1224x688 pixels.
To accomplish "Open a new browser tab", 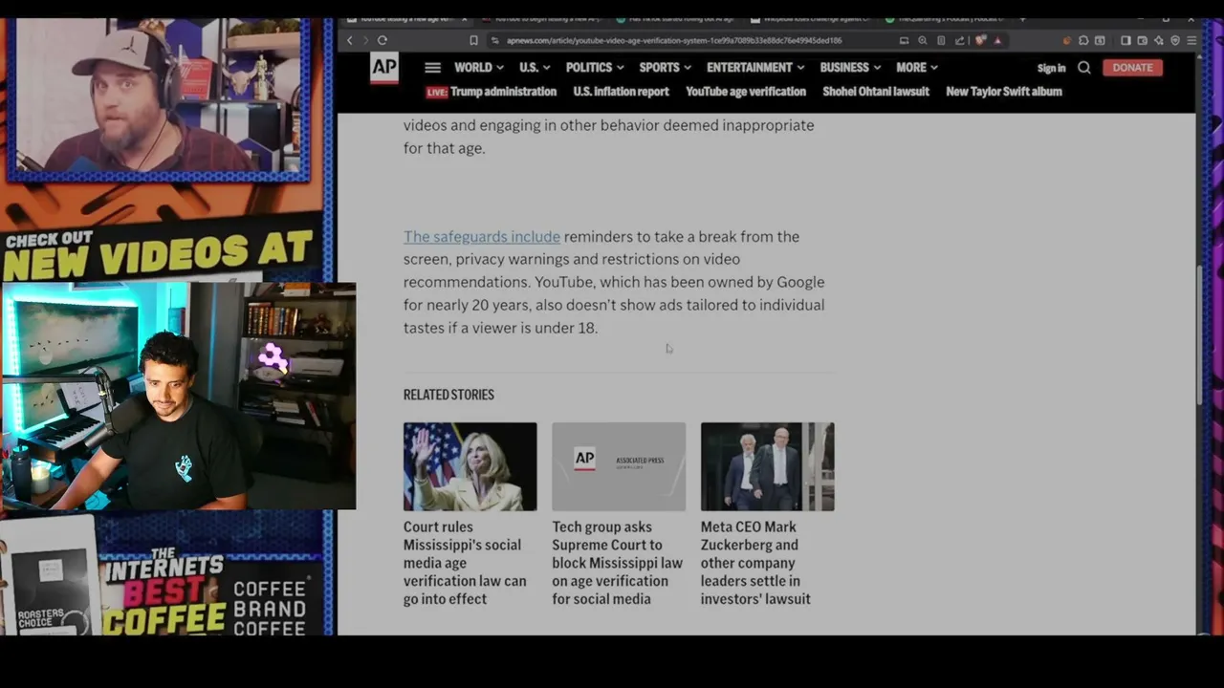I will click(x=1022, y=19).
